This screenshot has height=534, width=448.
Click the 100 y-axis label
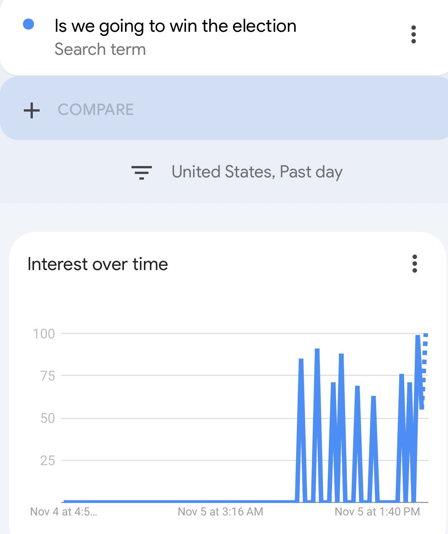(44, 334)
